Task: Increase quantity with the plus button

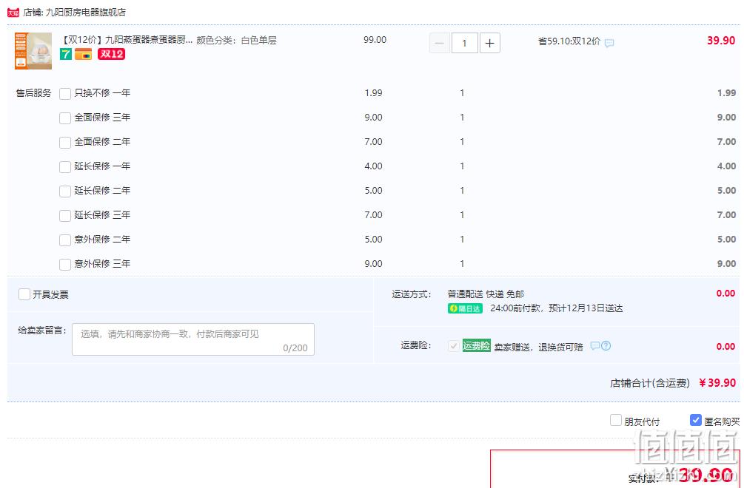Action: coord(489,44)
